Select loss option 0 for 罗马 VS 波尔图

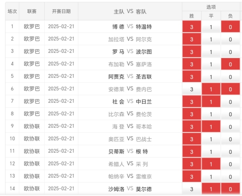230,52
